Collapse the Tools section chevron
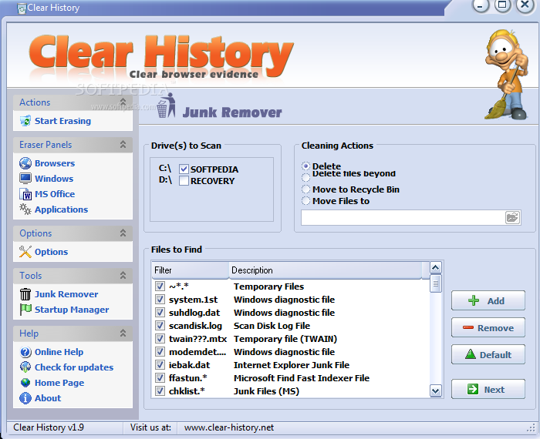This screenshot has height=439, width=540. 123,276
